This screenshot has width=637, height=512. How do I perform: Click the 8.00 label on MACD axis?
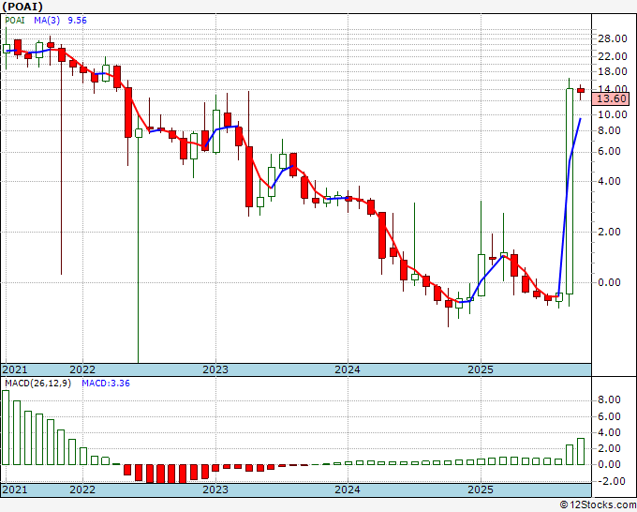(x=610, y=400)
